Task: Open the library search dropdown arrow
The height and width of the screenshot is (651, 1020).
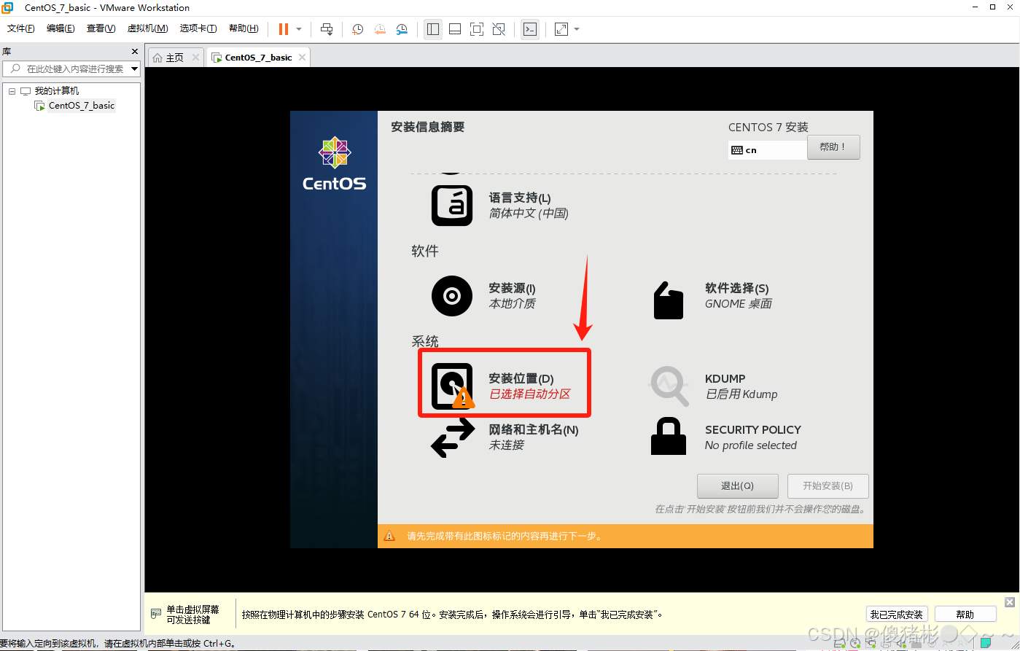Action: coord(134,69)
